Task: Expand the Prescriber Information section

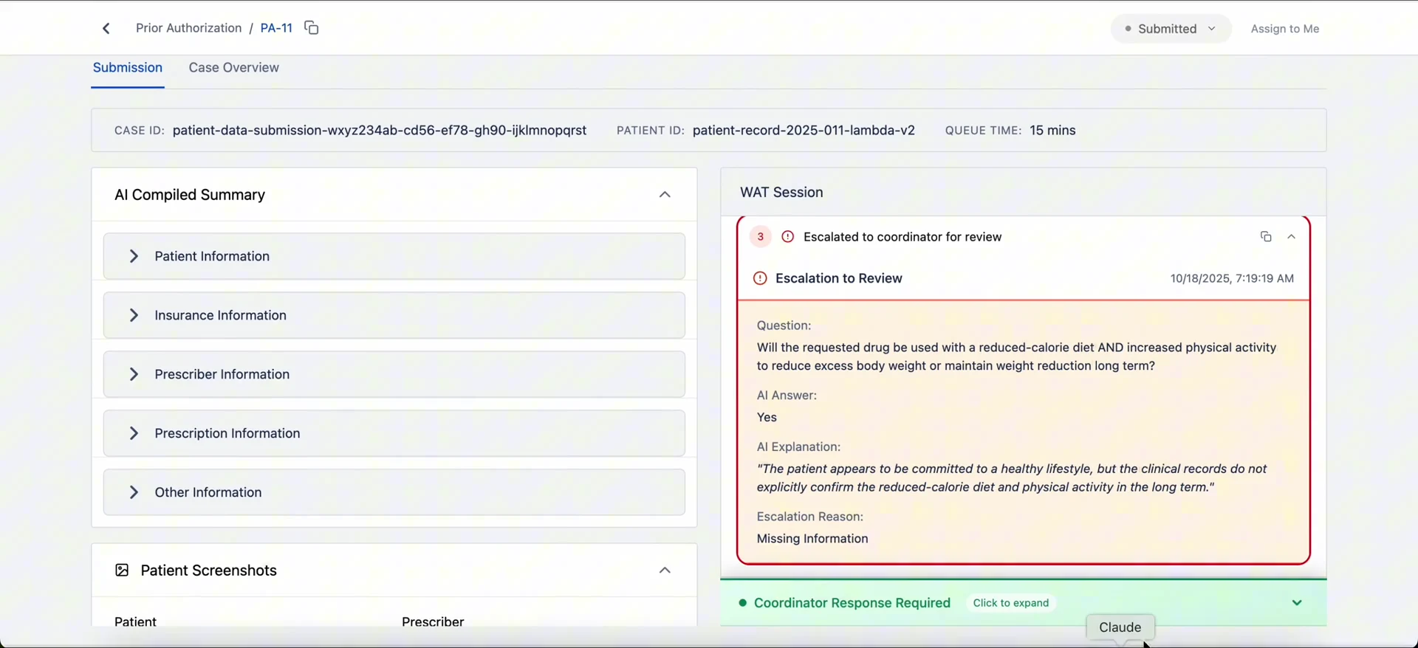Action: [x=394, y=374]
